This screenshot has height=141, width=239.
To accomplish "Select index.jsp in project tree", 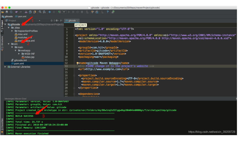I will [x=29, y=57].
